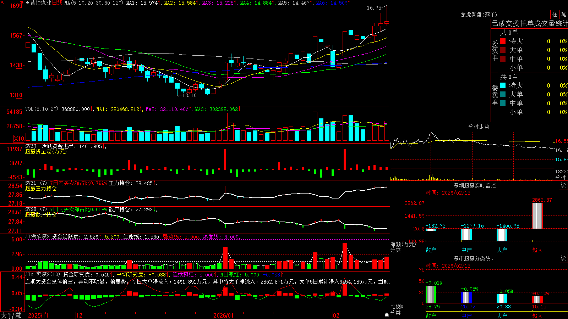Click the 笔 tick-view button

coord(563,14)
